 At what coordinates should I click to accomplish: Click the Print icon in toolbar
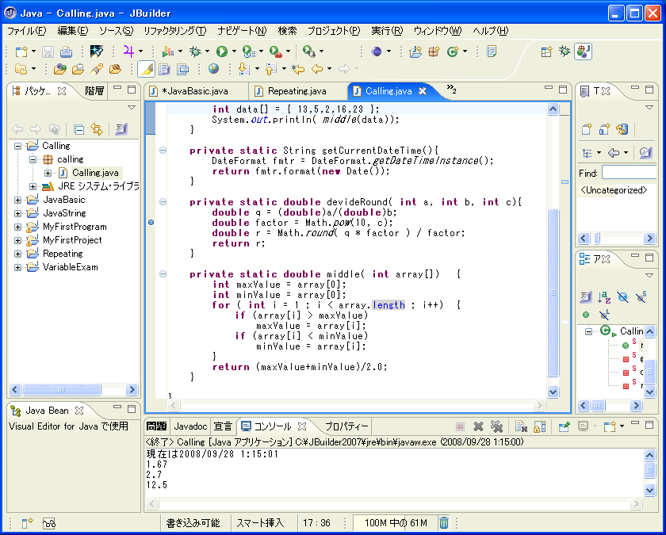coord(66,52)
